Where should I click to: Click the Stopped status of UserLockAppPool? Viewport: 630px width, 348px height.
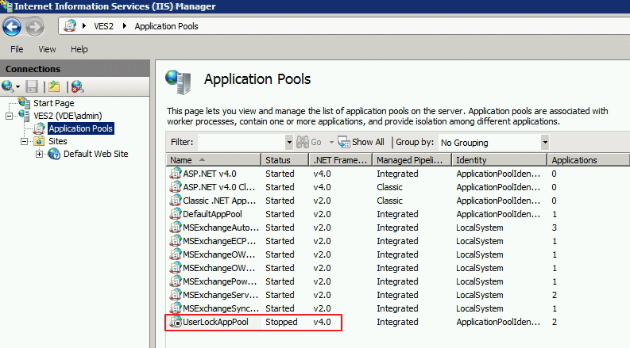coord(281,322)
